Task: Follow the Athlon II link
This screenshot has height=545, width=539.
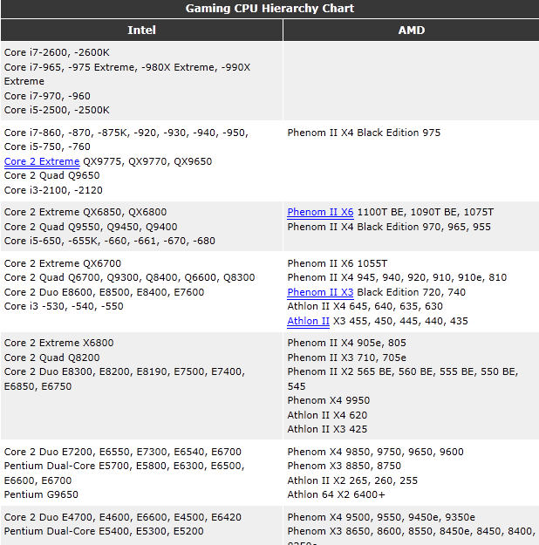Action: click(x=308, y=321)
